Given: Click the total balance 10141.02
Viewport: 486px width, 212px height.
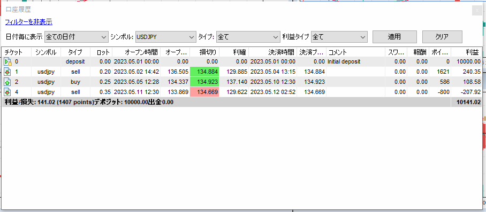Looking at the screenshot, I should point(469,103).
